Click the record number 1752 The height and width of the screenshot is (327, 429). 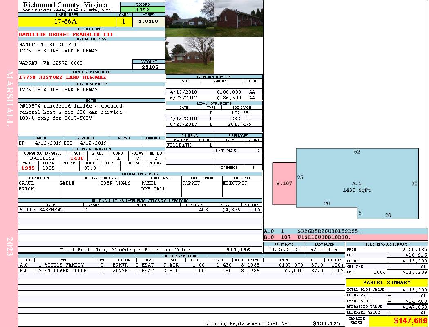tap(143, 9)
